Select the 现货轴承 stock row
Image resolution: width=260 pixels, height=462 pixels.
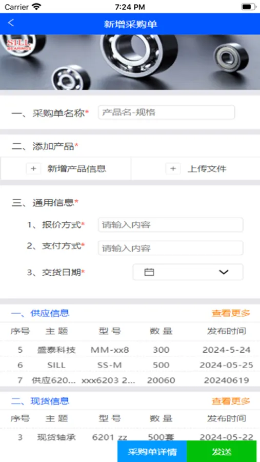point(130,437)
